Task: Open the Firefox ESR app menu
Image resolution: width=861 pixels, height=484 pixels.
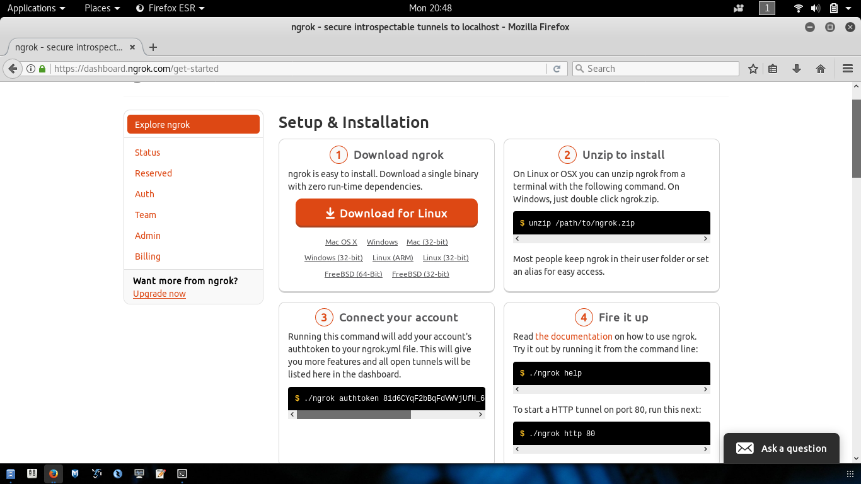Action: [170, 8]
